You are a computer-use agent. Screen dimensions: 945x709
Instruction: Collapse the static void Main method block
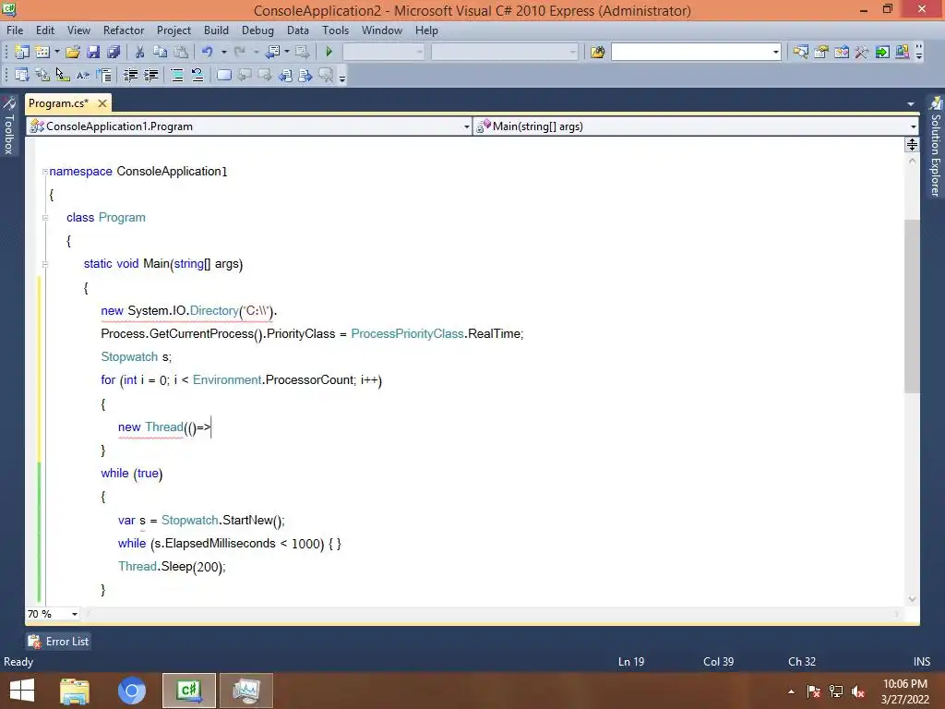coord(45,264)
